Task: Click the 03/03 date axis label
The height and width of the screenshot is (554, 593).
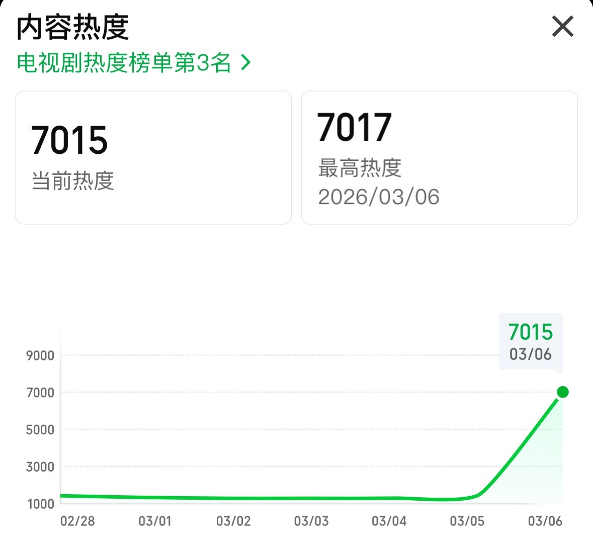Action: coord(311,521)
